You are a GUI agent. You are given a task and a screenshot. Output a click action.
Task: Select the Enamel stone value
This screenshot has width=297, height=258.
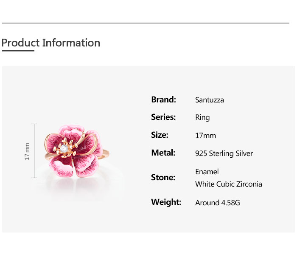coord(207,172)
